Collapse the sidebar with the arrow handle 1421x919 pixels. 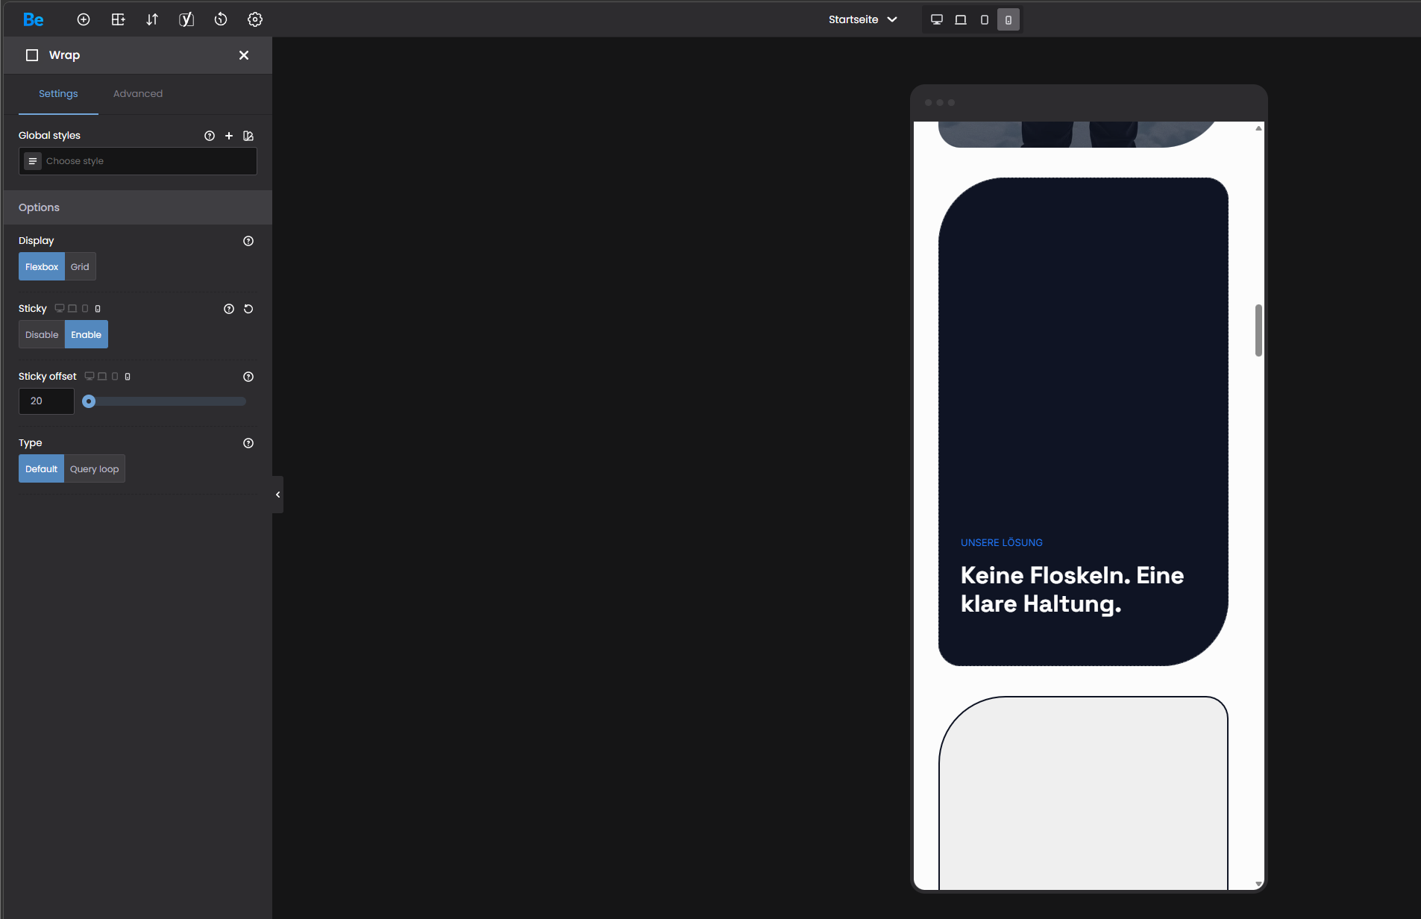277,495
